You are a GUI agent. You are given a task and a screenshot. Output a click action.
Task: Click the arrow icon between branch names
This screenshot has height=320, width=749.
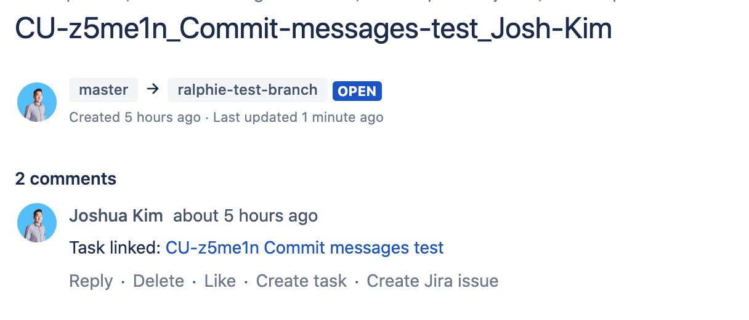click(153, 90)
